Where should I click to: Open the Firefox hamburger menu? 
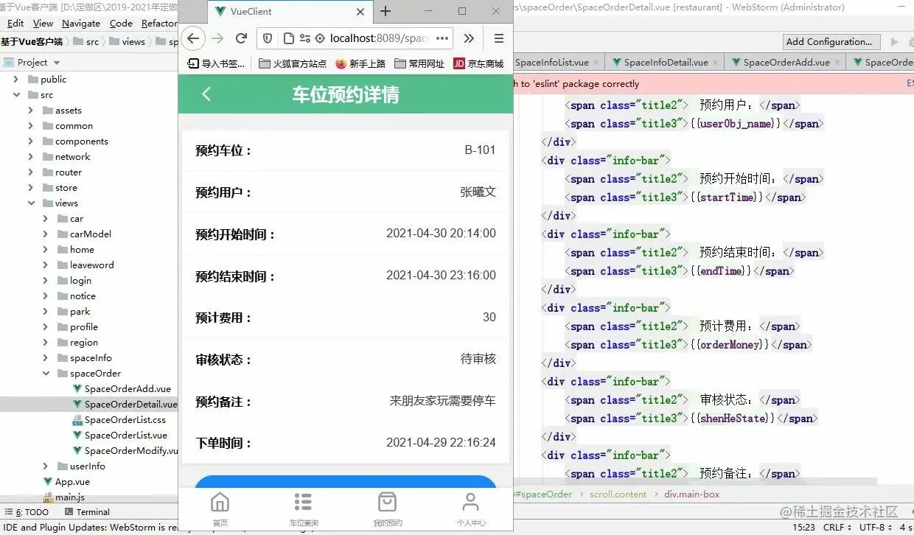click(x=499, y=38)
